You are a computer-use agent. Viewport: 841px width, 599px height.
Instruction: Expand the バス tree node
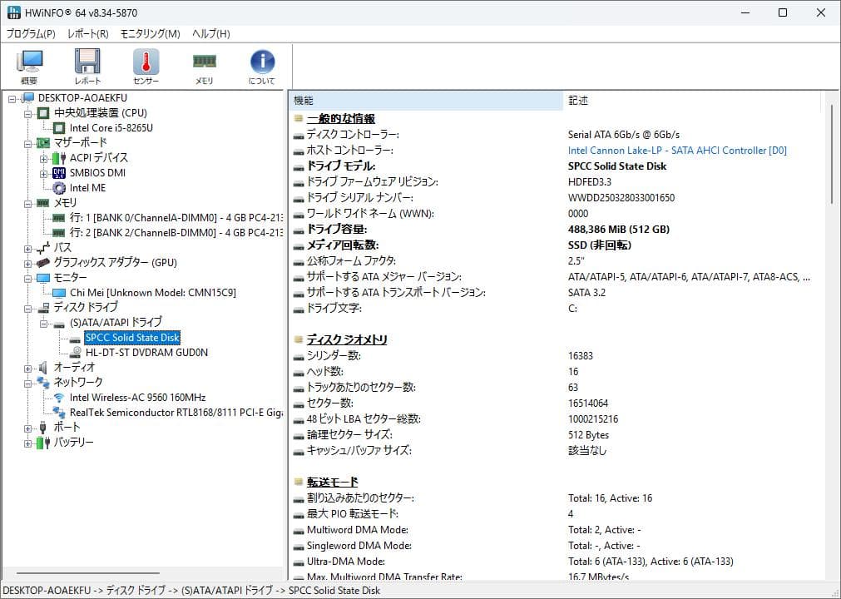(x=28, y=248)
